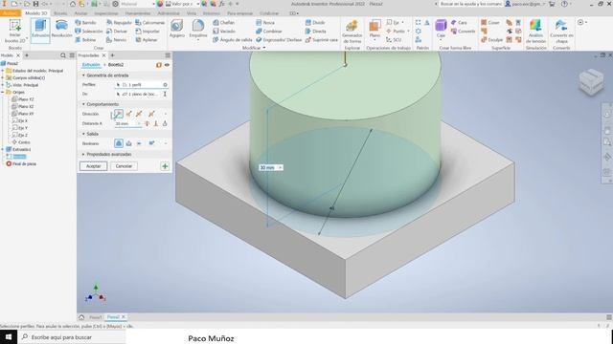
Task: Collapse the Geometría de entrada section
Action: [x=83, y=75]
